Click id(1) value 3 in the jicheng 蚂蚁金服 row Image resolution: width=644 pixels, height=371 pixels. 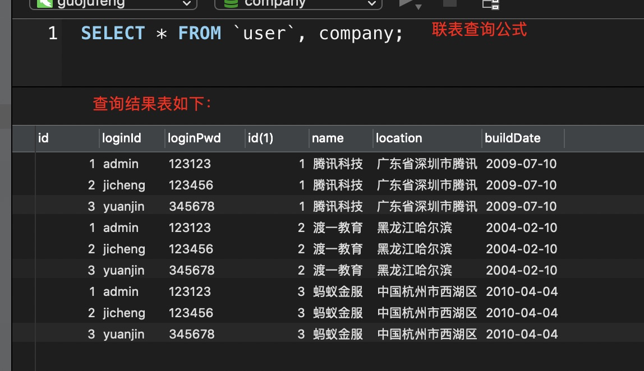click(x=301, y=313)
